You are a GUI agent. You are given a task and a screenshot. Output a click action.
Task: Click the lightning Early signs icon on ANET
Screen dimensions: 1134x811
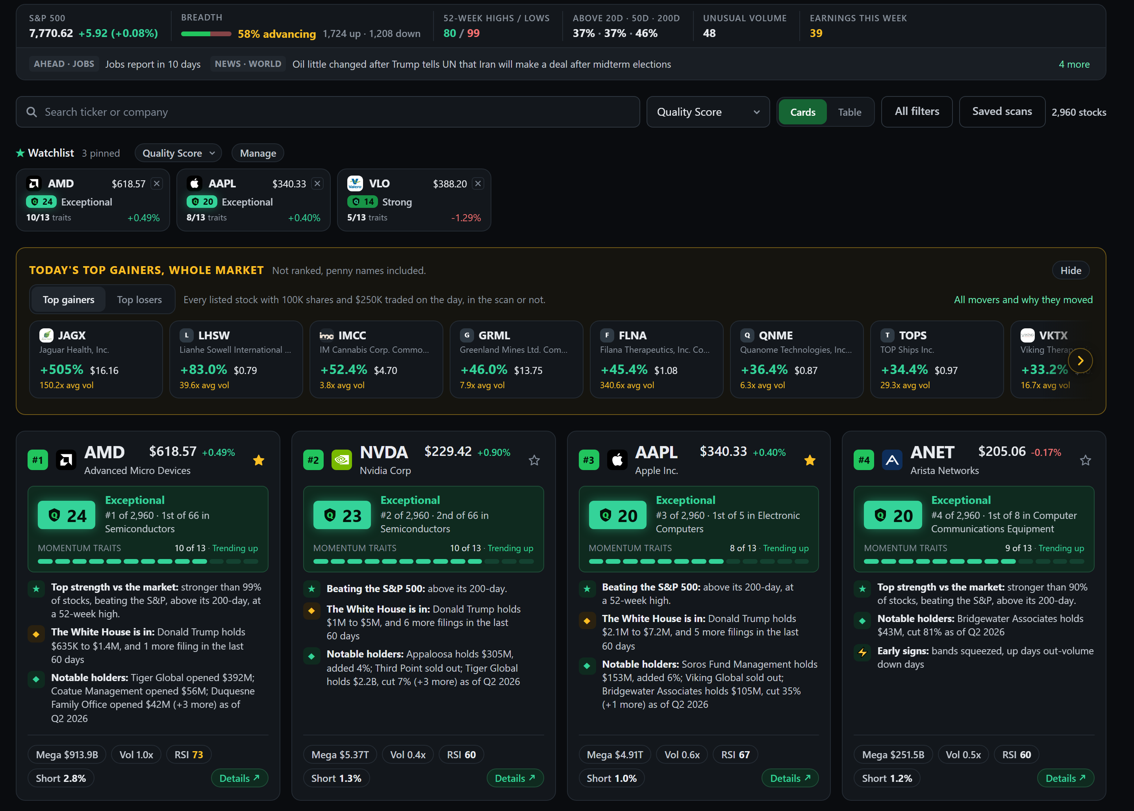coord(862,652)
